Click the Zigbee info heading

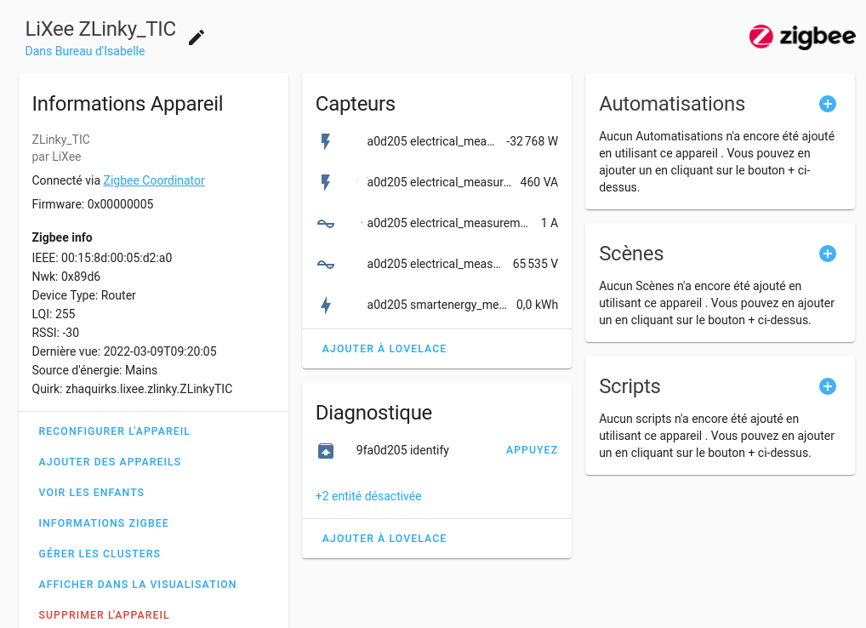pos(62,237)
